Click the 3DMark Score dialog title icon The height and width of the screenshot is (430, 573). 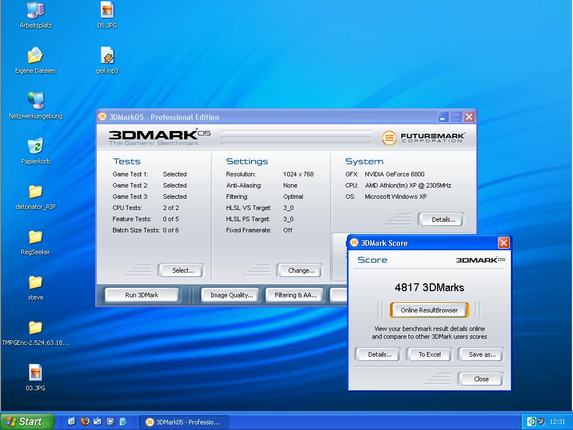[x=354, y=243]
